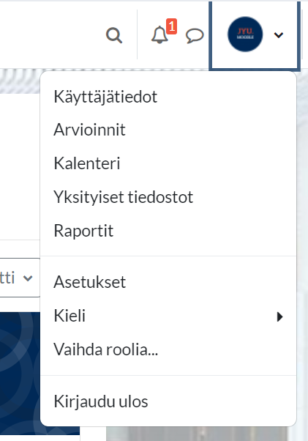Click the dark blue course banner image
This screenshot has height=441, width=308.
(20, 374)
